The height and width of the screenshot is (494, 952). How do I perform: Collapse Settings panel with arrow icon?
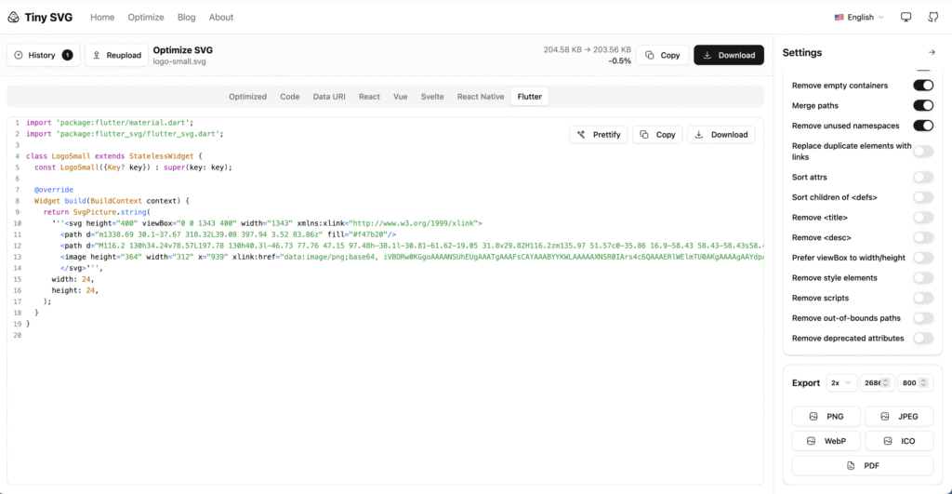[x=932, y=53]
